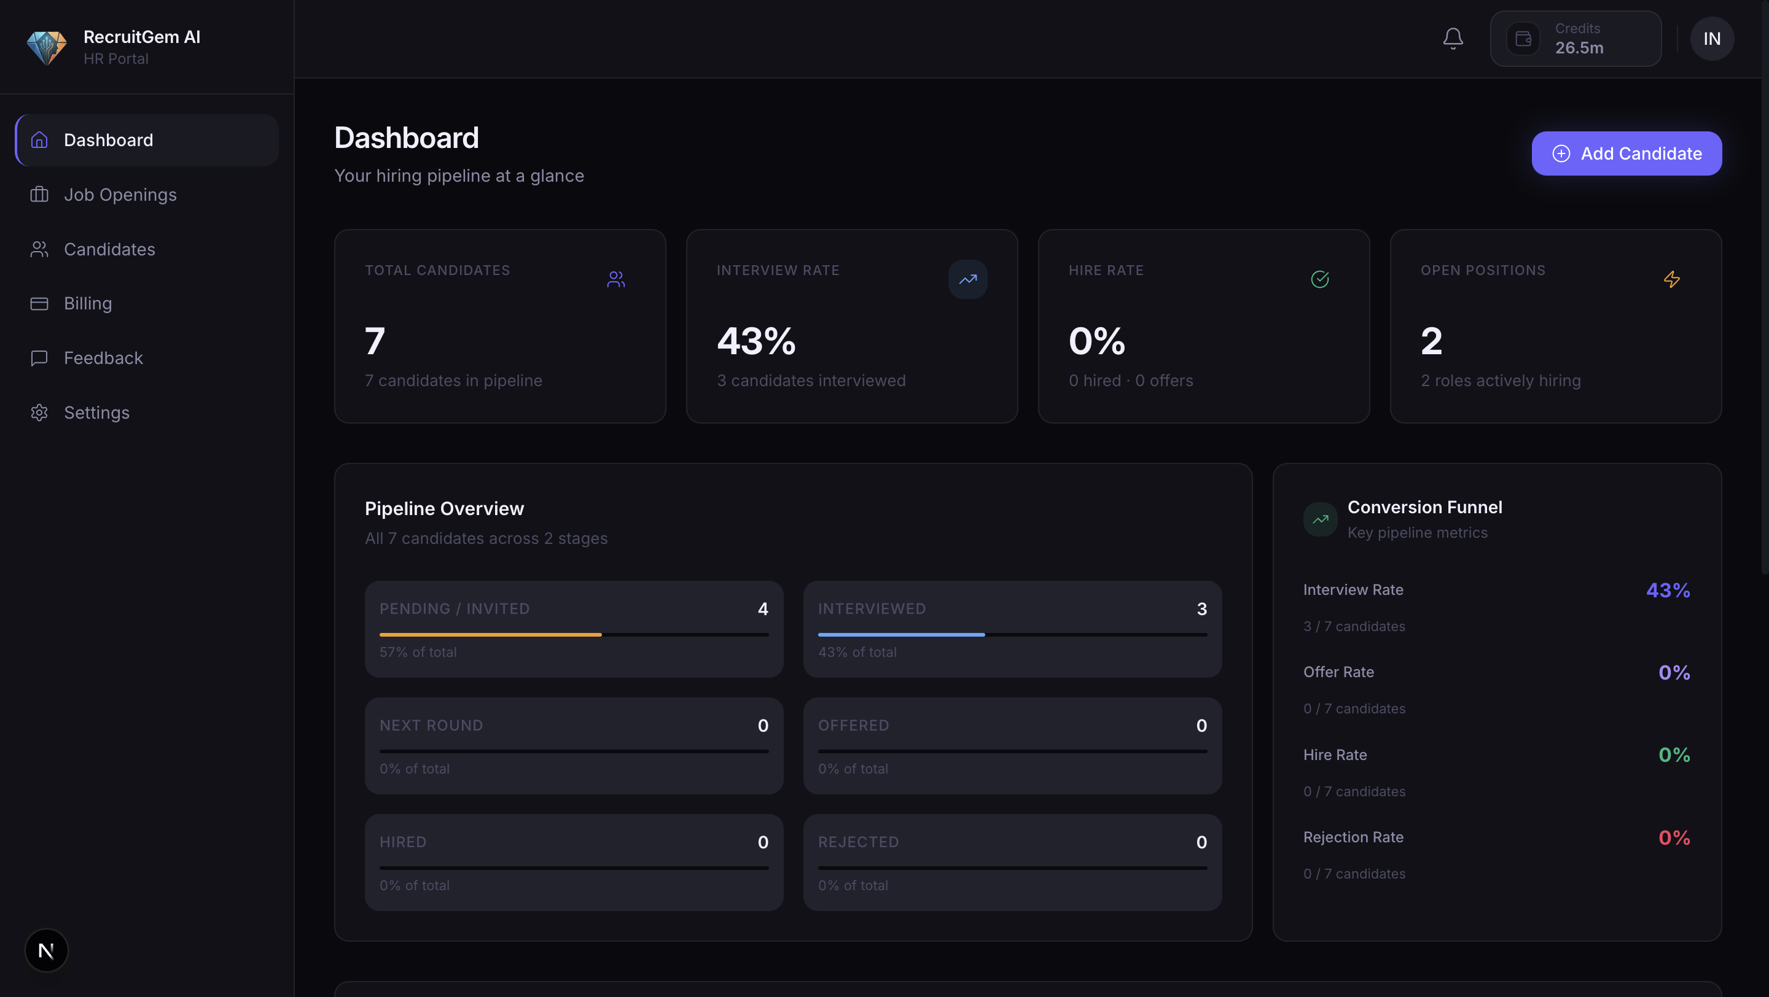Click the Add Candidate button

click(x=1626, y=153)
